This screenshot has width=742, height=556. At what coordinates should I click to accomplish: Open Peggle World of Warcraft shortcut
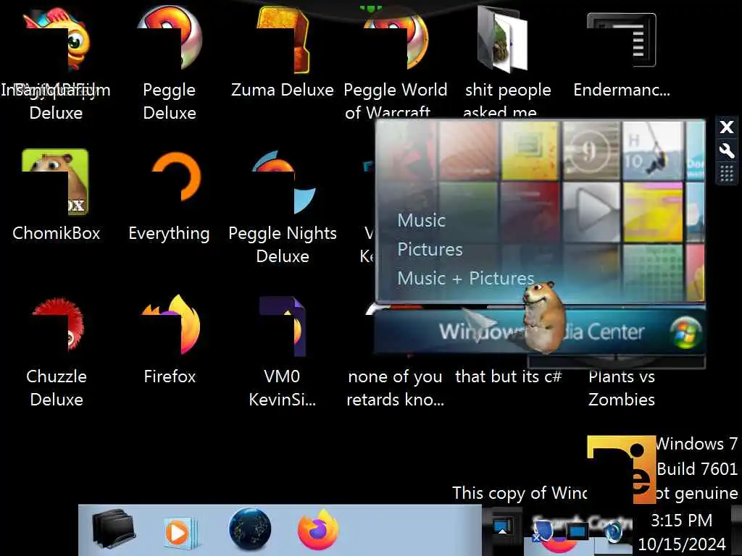click(x=395, y=62)
